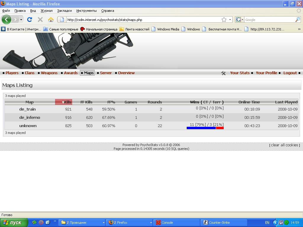Sort by the Games column header
303x227 pixels.
point(131,102)
